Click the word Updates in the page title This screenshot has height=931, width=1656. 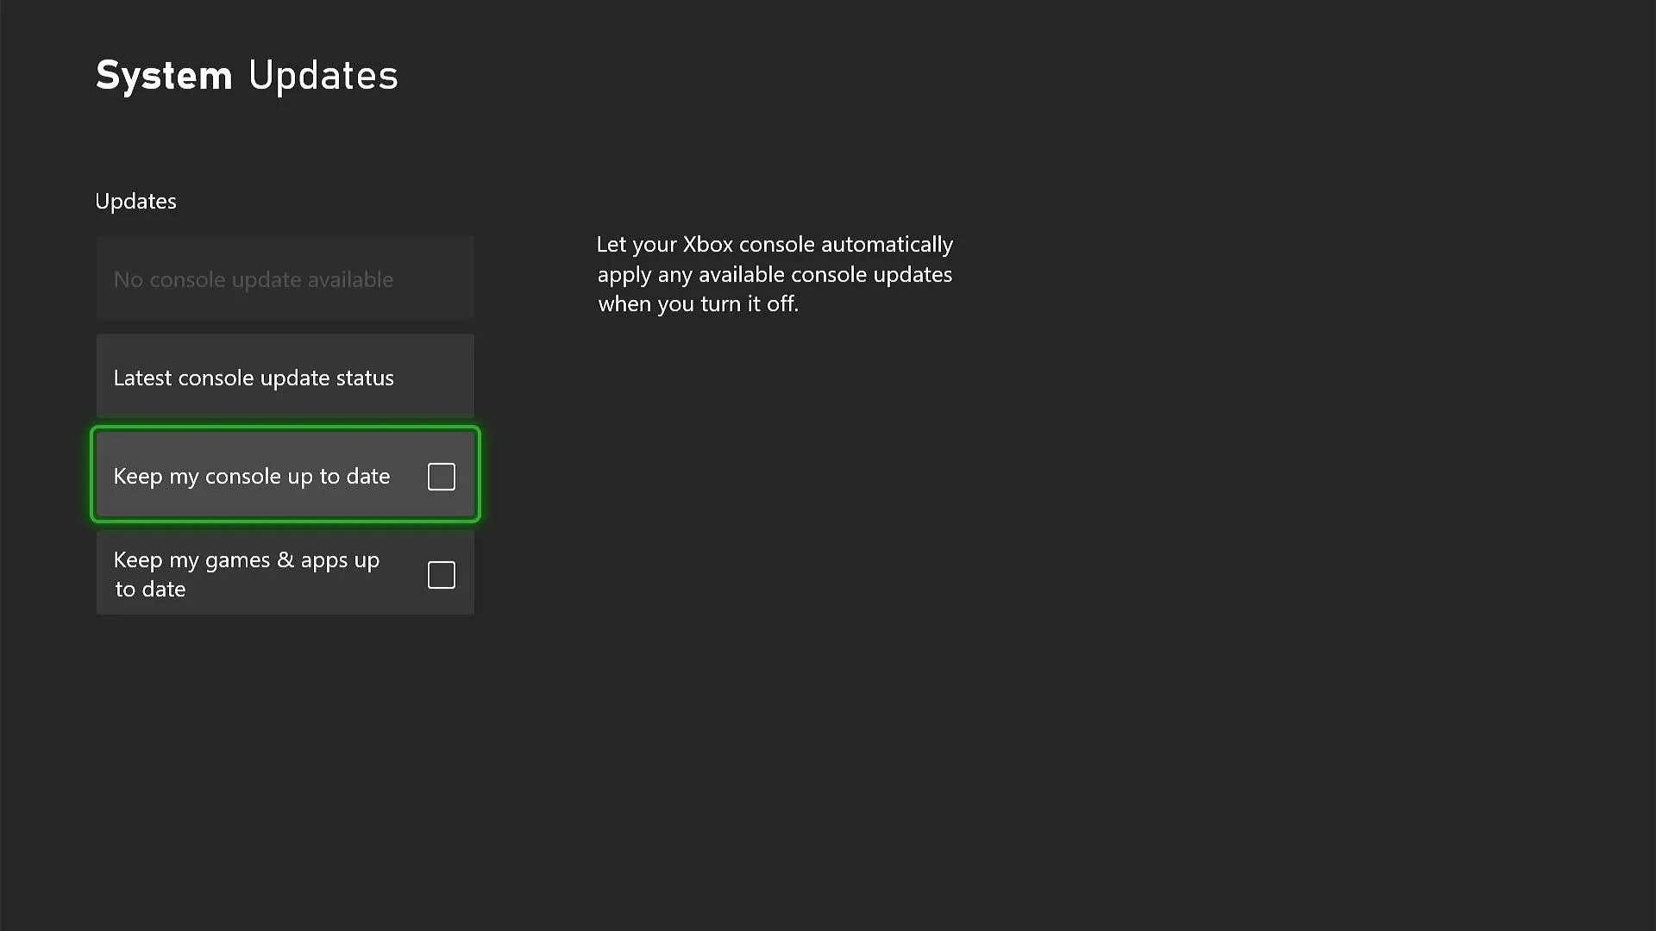click(x=323, y=76)
